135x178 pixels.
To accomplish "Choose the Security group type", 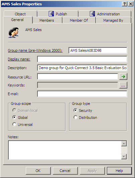I will pyautogui.click(x=83, y=110).
